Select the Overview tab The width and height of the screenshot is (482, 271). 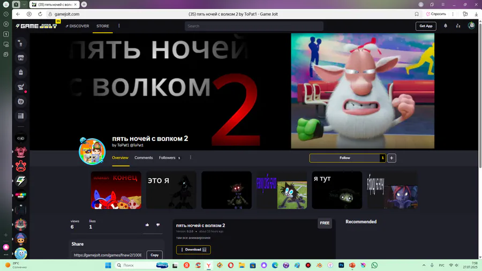(120, 157)
